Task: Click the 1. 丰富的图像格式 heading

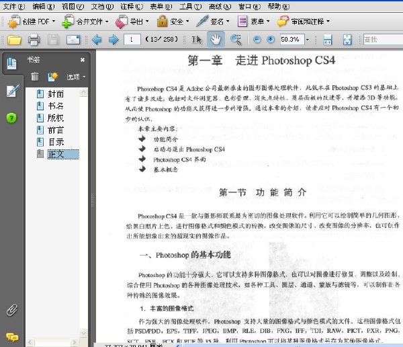Action: click(167, 308)
